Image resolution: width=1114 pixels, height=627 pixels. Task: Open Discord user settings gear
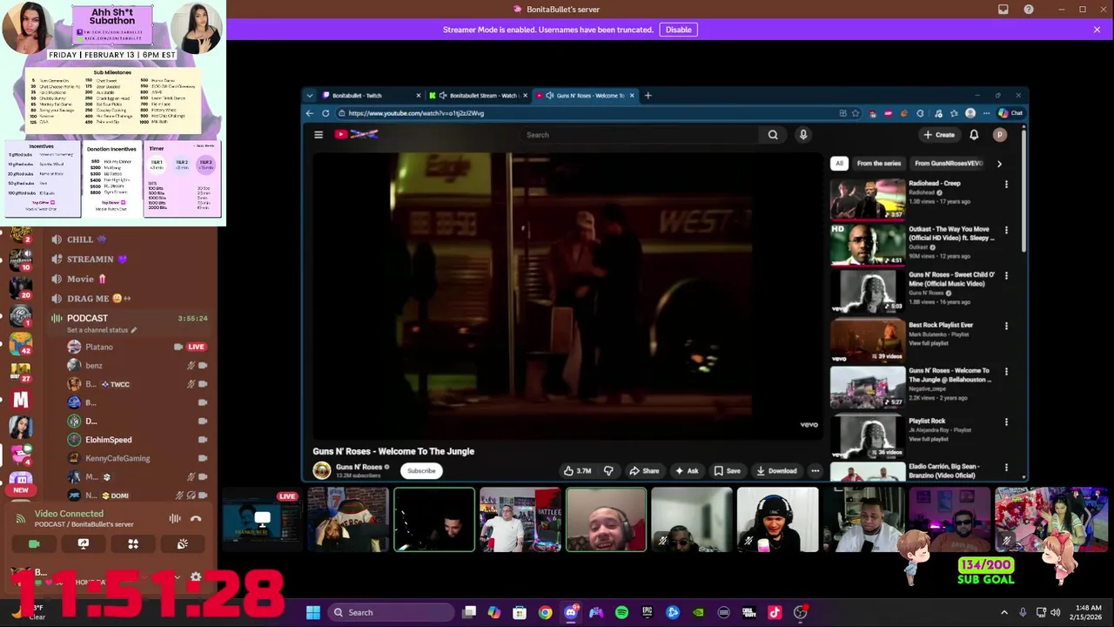pyautogui.click(x=196, y=576)
